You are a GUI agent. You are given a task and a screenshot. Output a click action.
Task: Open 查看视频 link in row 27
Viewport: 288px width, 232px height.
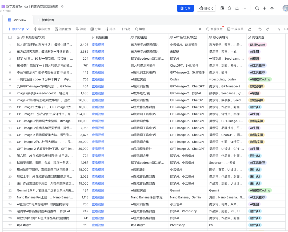(98, 225)
